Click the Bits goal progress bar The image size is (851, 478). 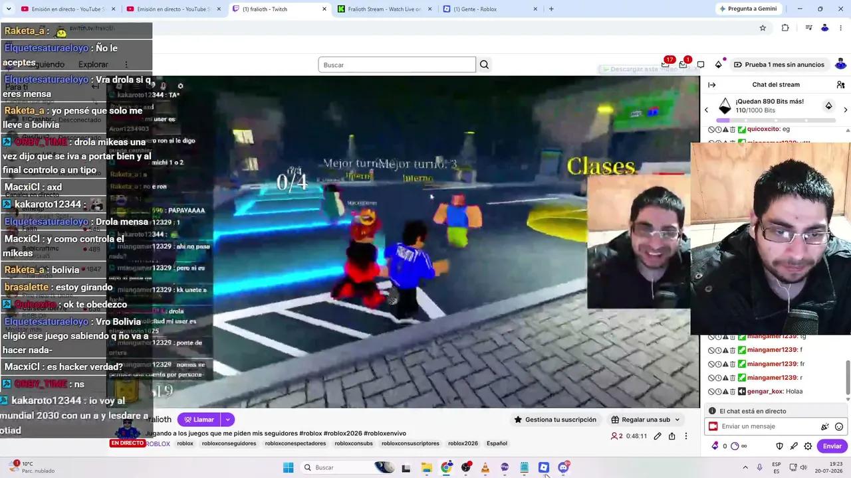[x=776, y=120]
